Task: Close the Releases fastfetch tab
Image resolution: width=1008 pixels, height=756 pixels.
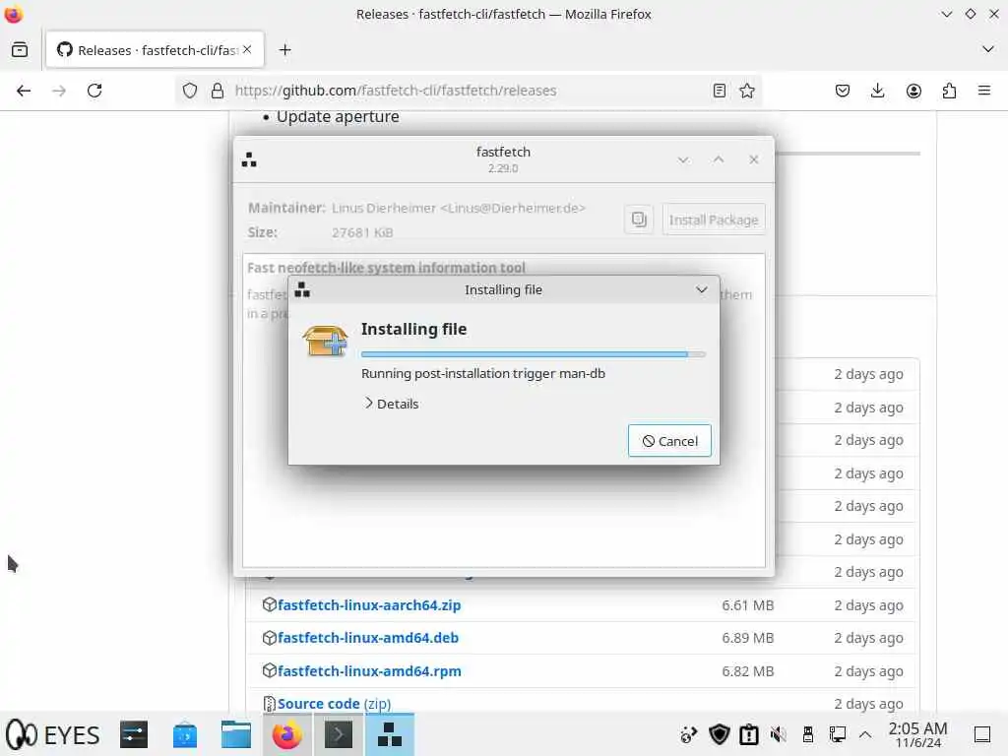Action: click(247, 49)
